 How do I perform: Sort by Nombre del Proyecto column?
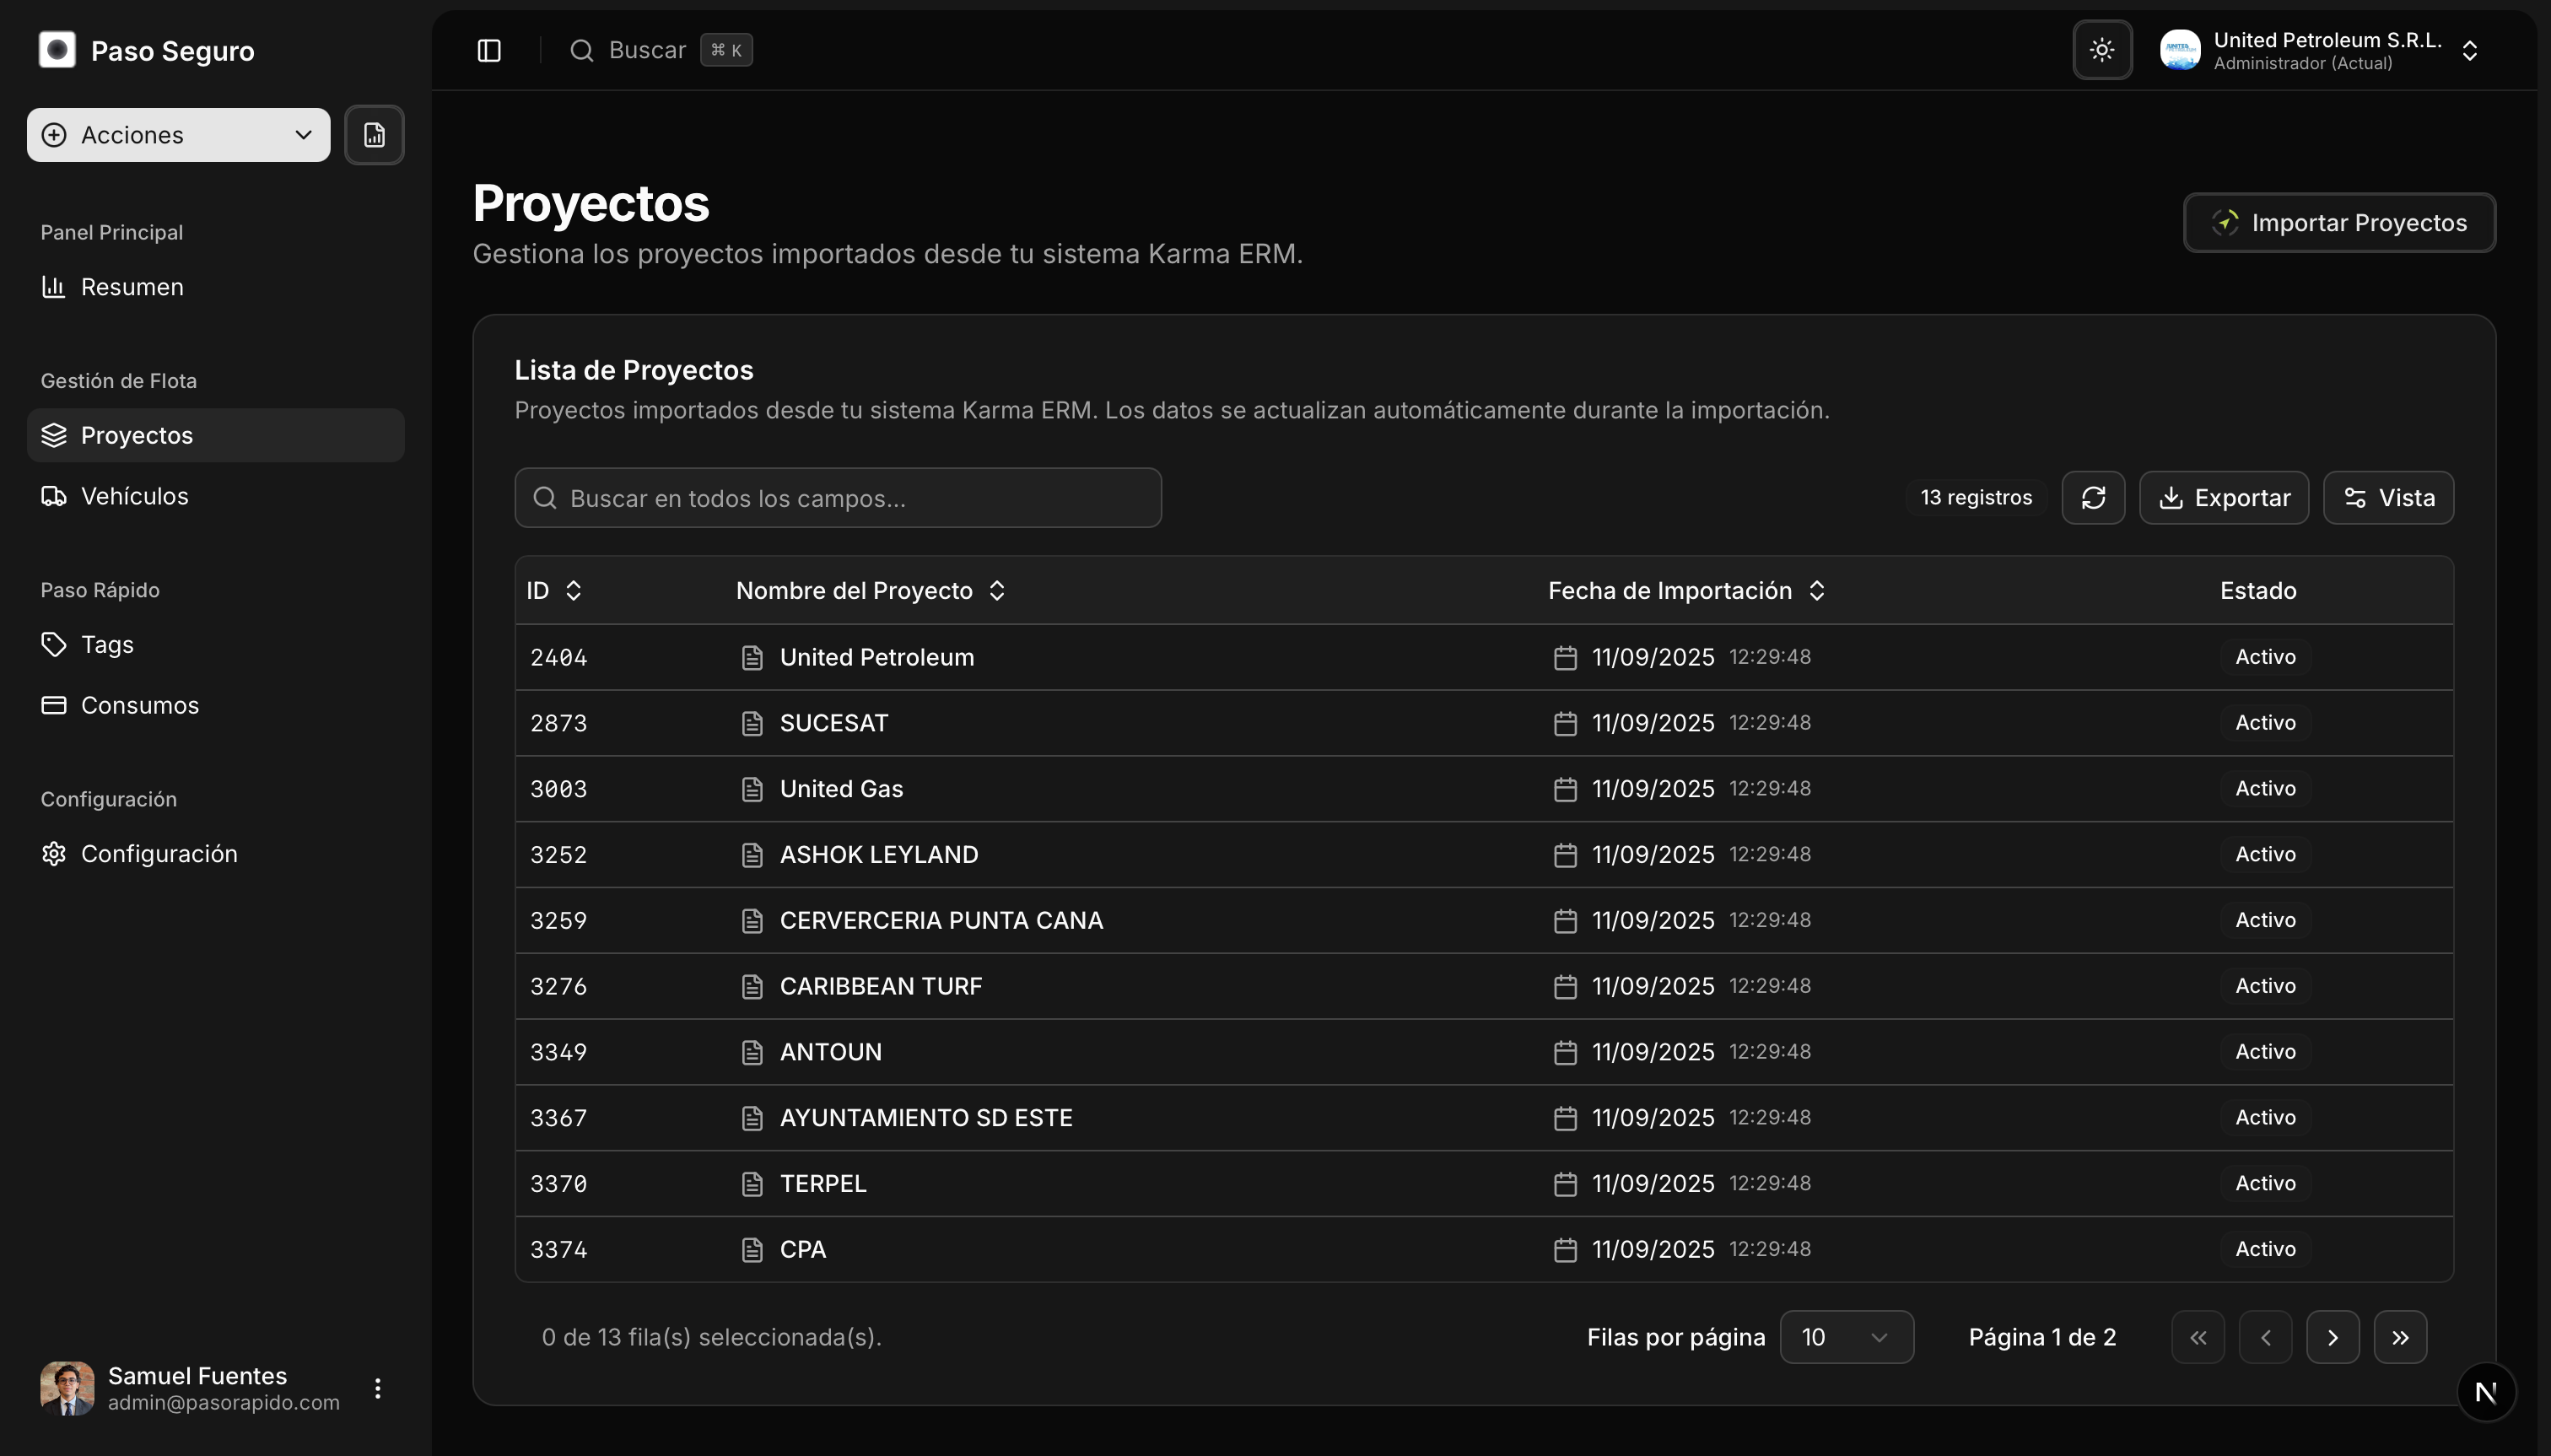point(870,591)
